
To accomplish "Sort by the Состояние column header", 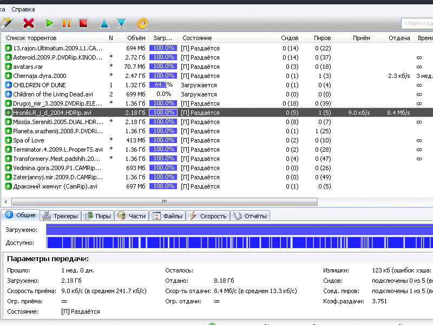I will [x=223, y=38].
